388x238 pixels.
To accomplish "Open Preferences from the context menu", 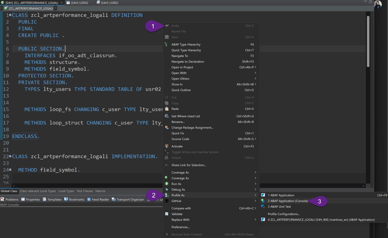I will click(180, 227).
